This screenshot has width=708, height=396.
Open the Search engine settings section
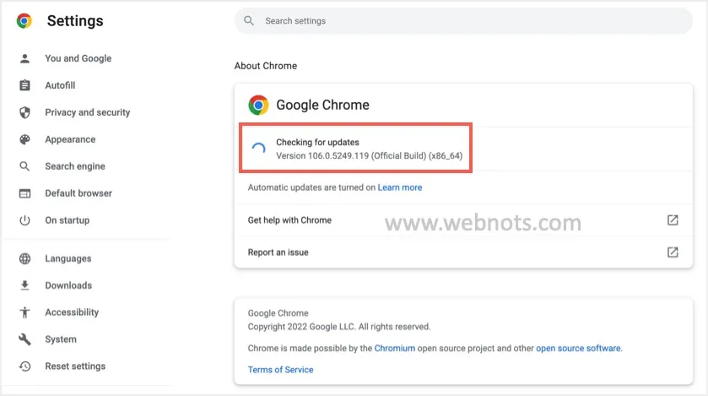click(75, 166)
